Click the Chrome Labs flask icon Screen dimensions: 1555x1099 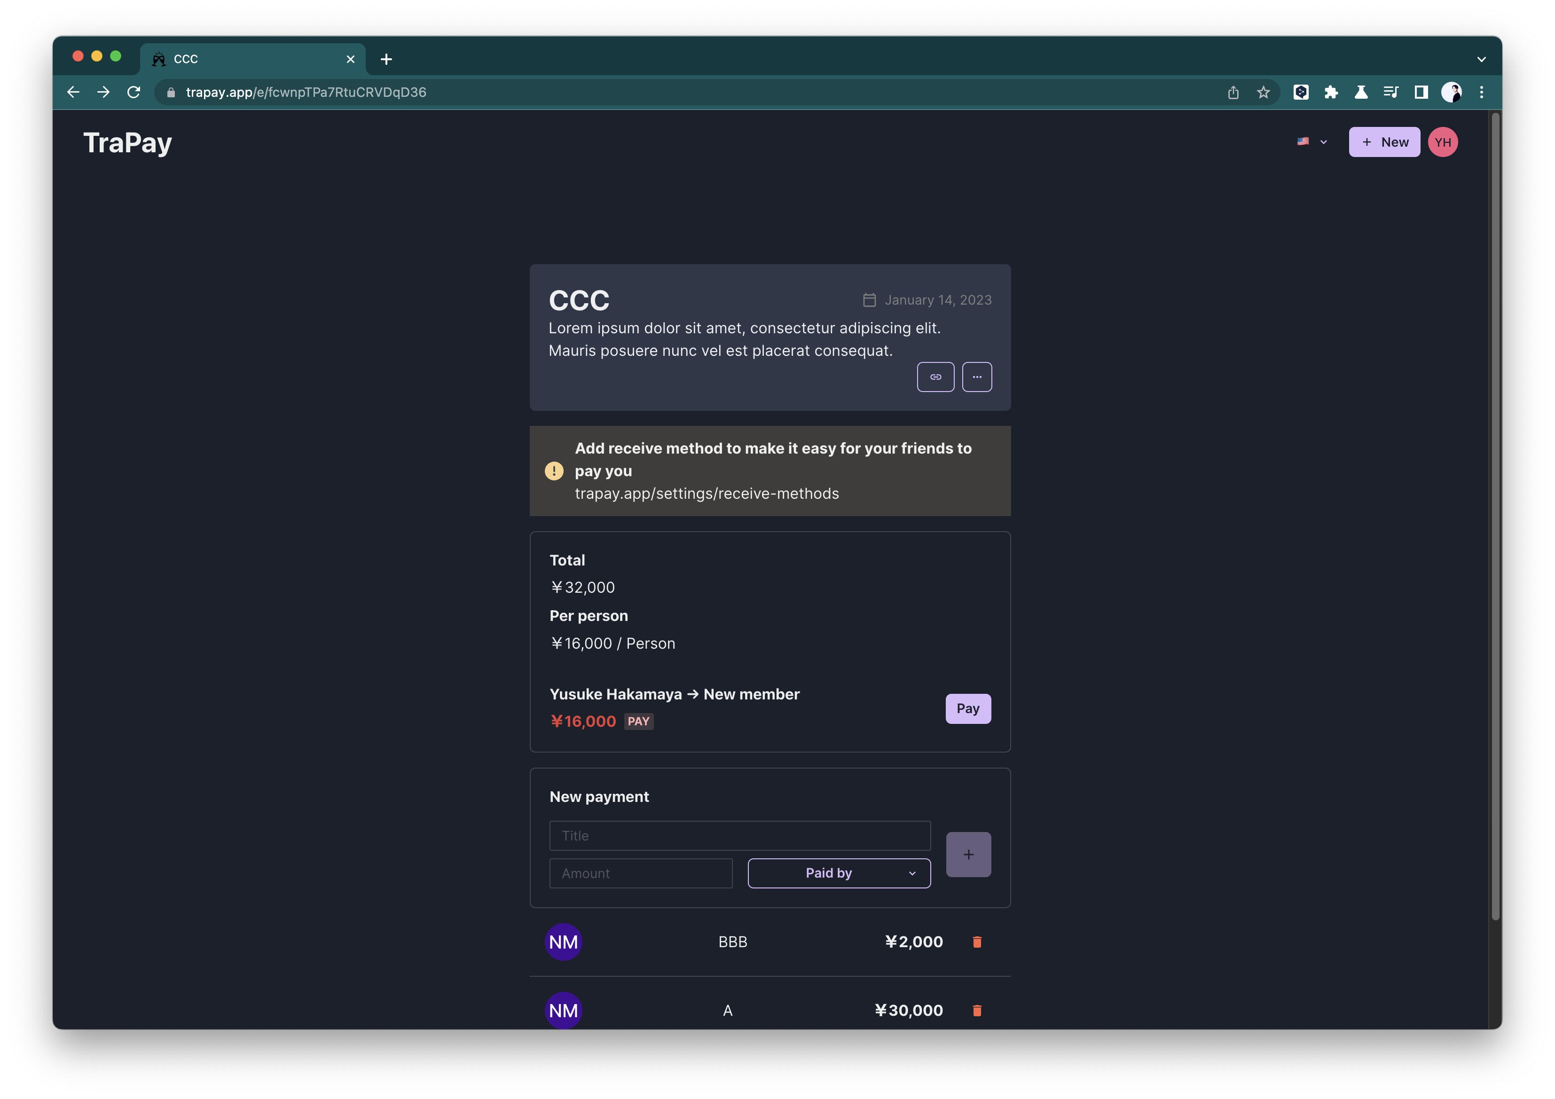coord(1360,92)
